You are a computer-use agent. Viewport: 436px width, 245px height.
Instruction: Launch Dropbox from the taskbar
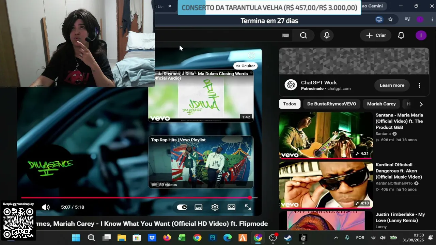pos(152,238)
